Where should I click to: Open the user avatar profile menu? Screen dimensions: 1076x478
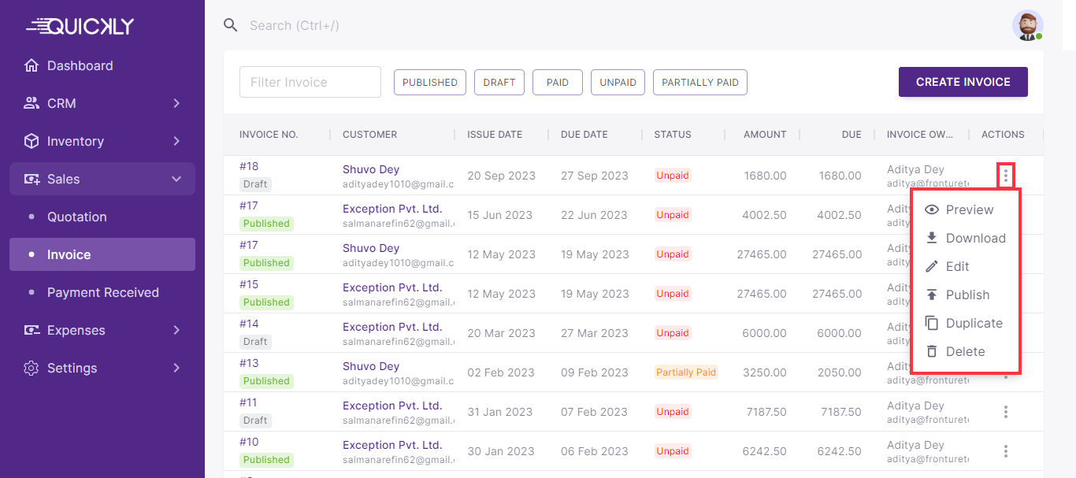click(x=1027, y=25)
